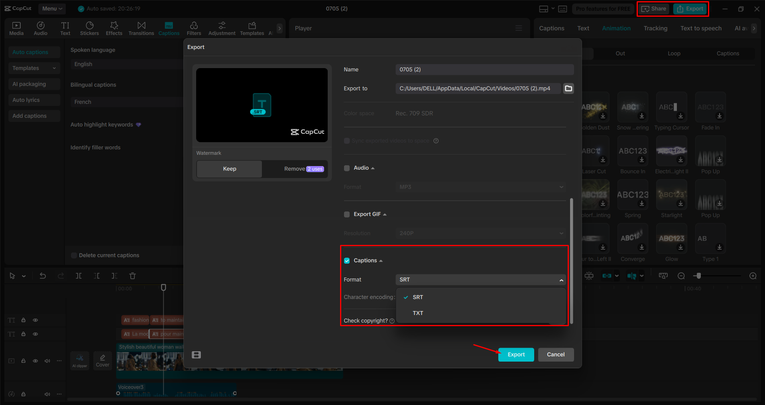Switch to the Tracking tab
This screenshot has height=405, width=765.
[655, 28]
